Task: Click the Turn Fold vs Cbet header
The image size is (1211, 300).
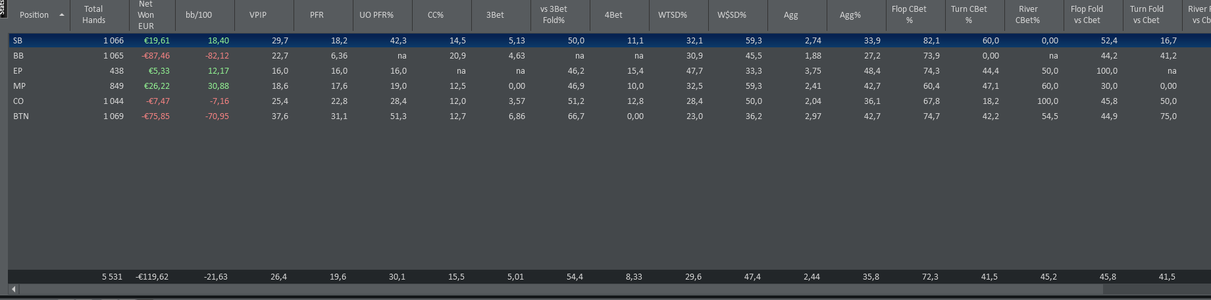Action: pyautogui.click(x=1147, y=14)
